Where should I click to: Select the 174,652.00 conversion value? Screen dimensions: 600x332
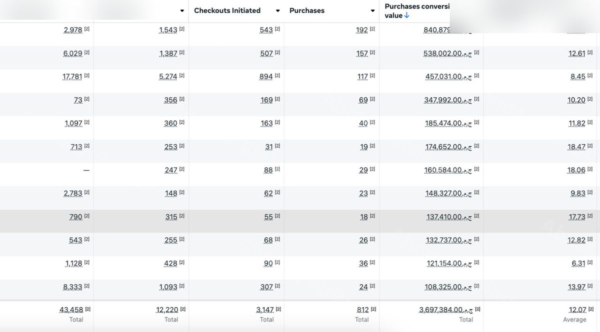point(448,146)
